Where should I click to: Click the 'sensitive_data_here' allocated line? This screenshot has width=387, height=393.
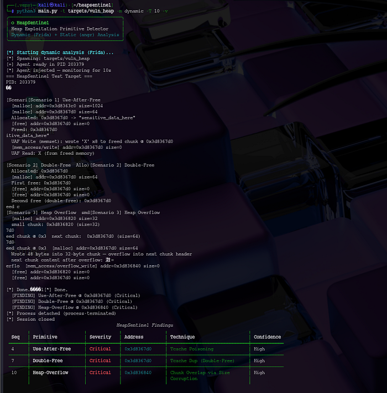pos(73,118)
